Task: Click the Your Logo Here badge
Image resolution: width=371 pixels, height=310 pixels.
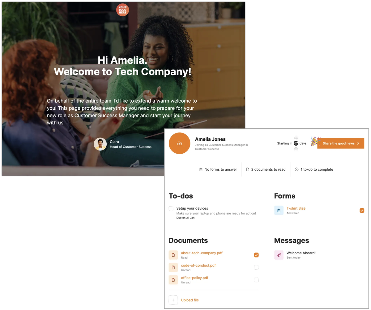Action: click(122, 10)
